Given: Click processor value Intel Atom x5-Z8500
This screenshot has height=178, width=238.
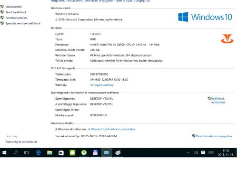Looking at the screenshot, I should tap(125, 45).
